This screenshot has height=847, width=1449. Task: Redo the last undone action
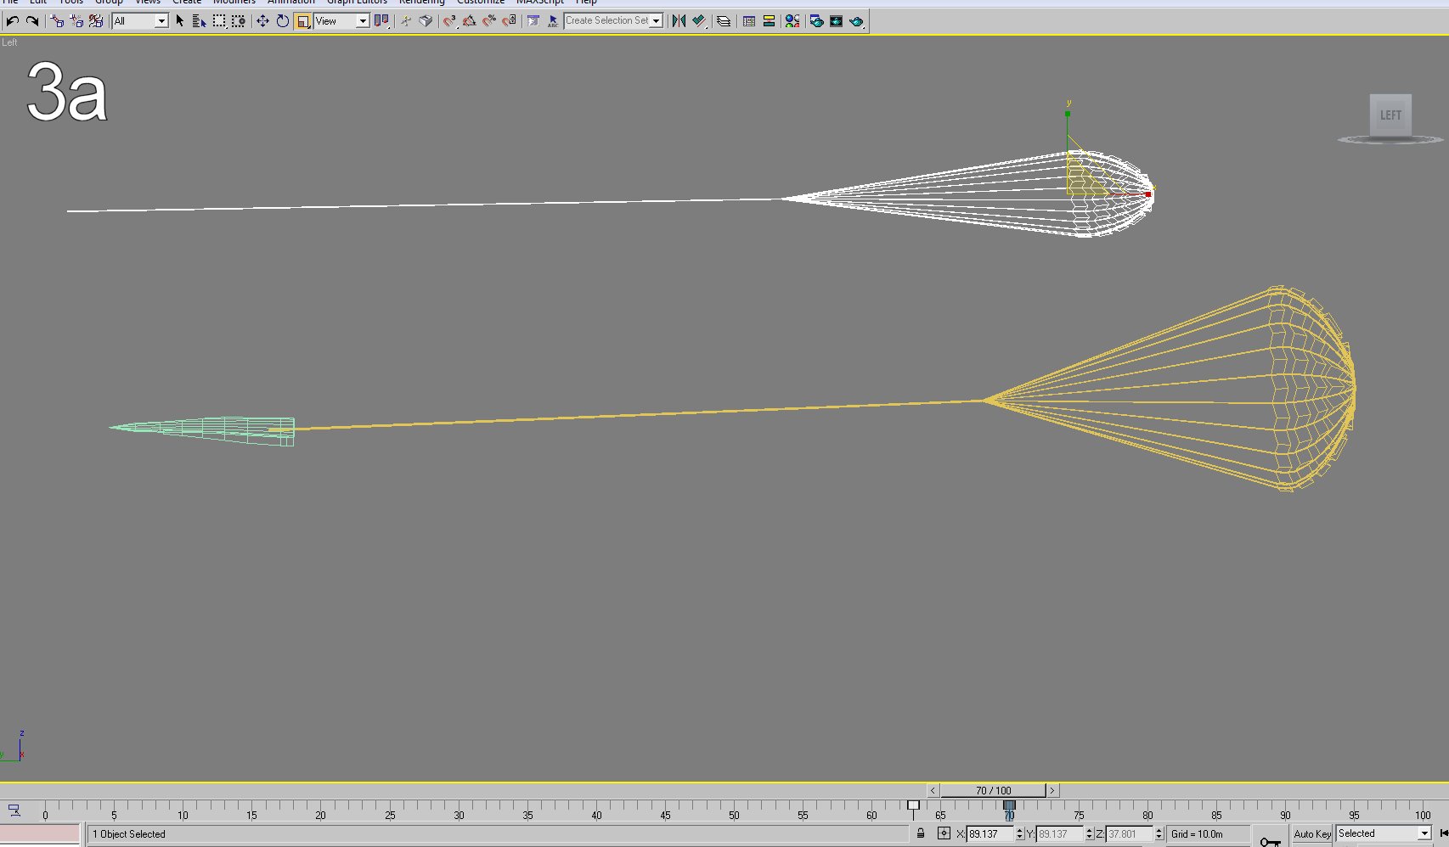click(32, 21)
